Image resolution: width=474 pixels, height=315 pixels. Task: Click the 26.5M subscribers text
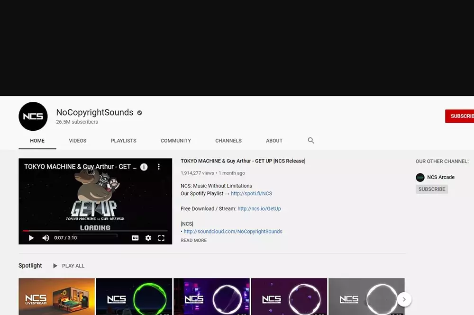(x=77, y=122)
